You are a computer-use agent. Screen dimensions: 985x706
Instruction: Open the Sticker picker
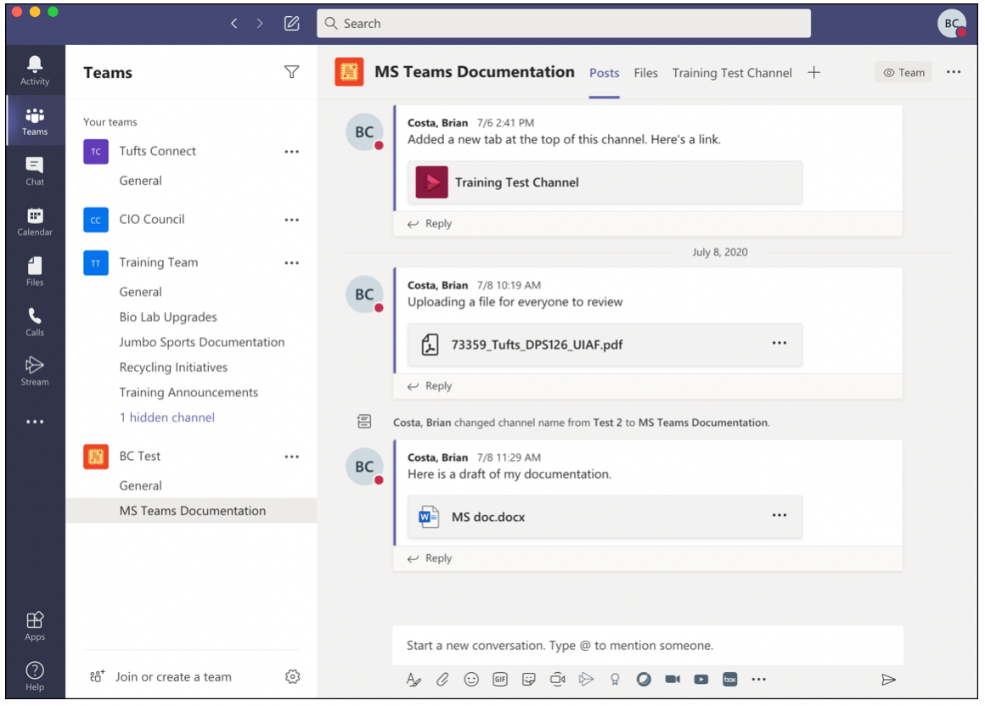pos(528,679)
